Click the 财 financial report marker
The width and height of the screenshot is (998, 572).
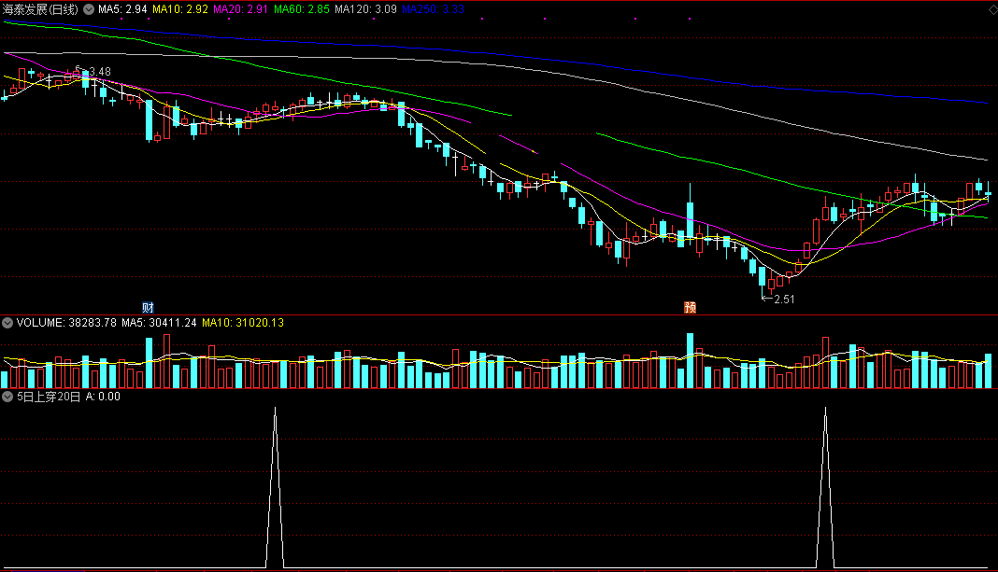coord(148,308)
